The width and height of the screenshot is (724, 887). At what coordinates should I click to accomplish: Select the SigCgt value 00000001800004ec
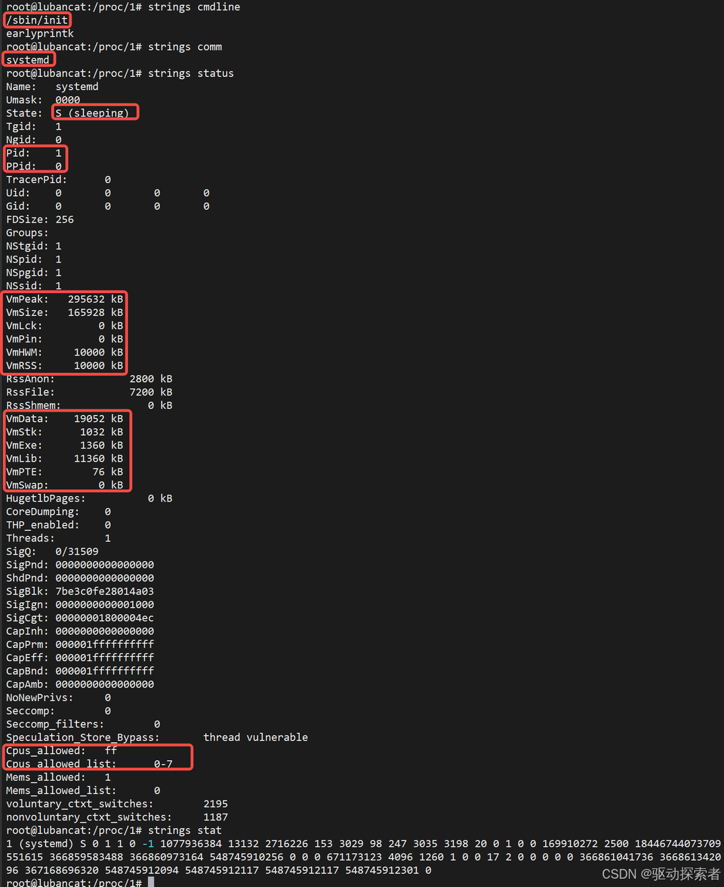point(105,617)
